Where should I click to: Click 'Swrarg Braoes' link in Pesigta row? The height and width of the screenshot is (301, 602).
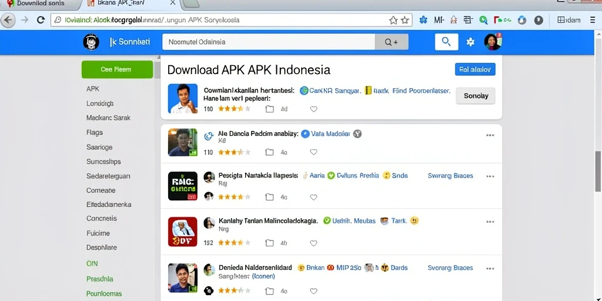coord(450,176)
